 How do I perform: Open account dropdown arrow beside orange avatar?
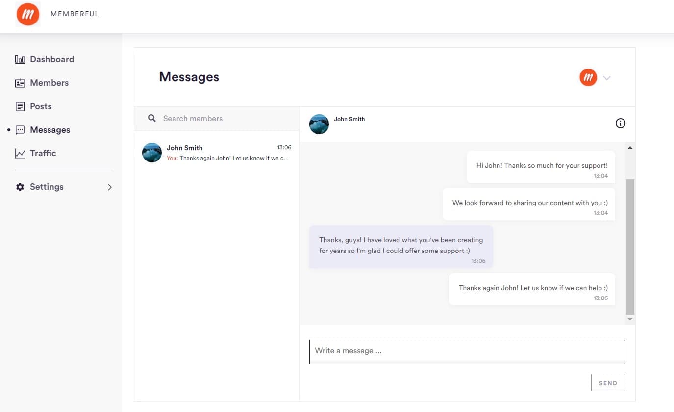(x=607, y=78)
